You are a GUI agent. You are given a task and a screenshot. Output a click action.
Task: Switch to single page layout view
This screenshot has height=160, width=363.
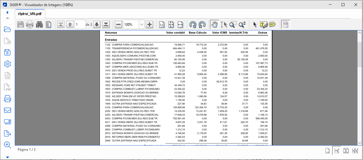(x=328, y=150)
